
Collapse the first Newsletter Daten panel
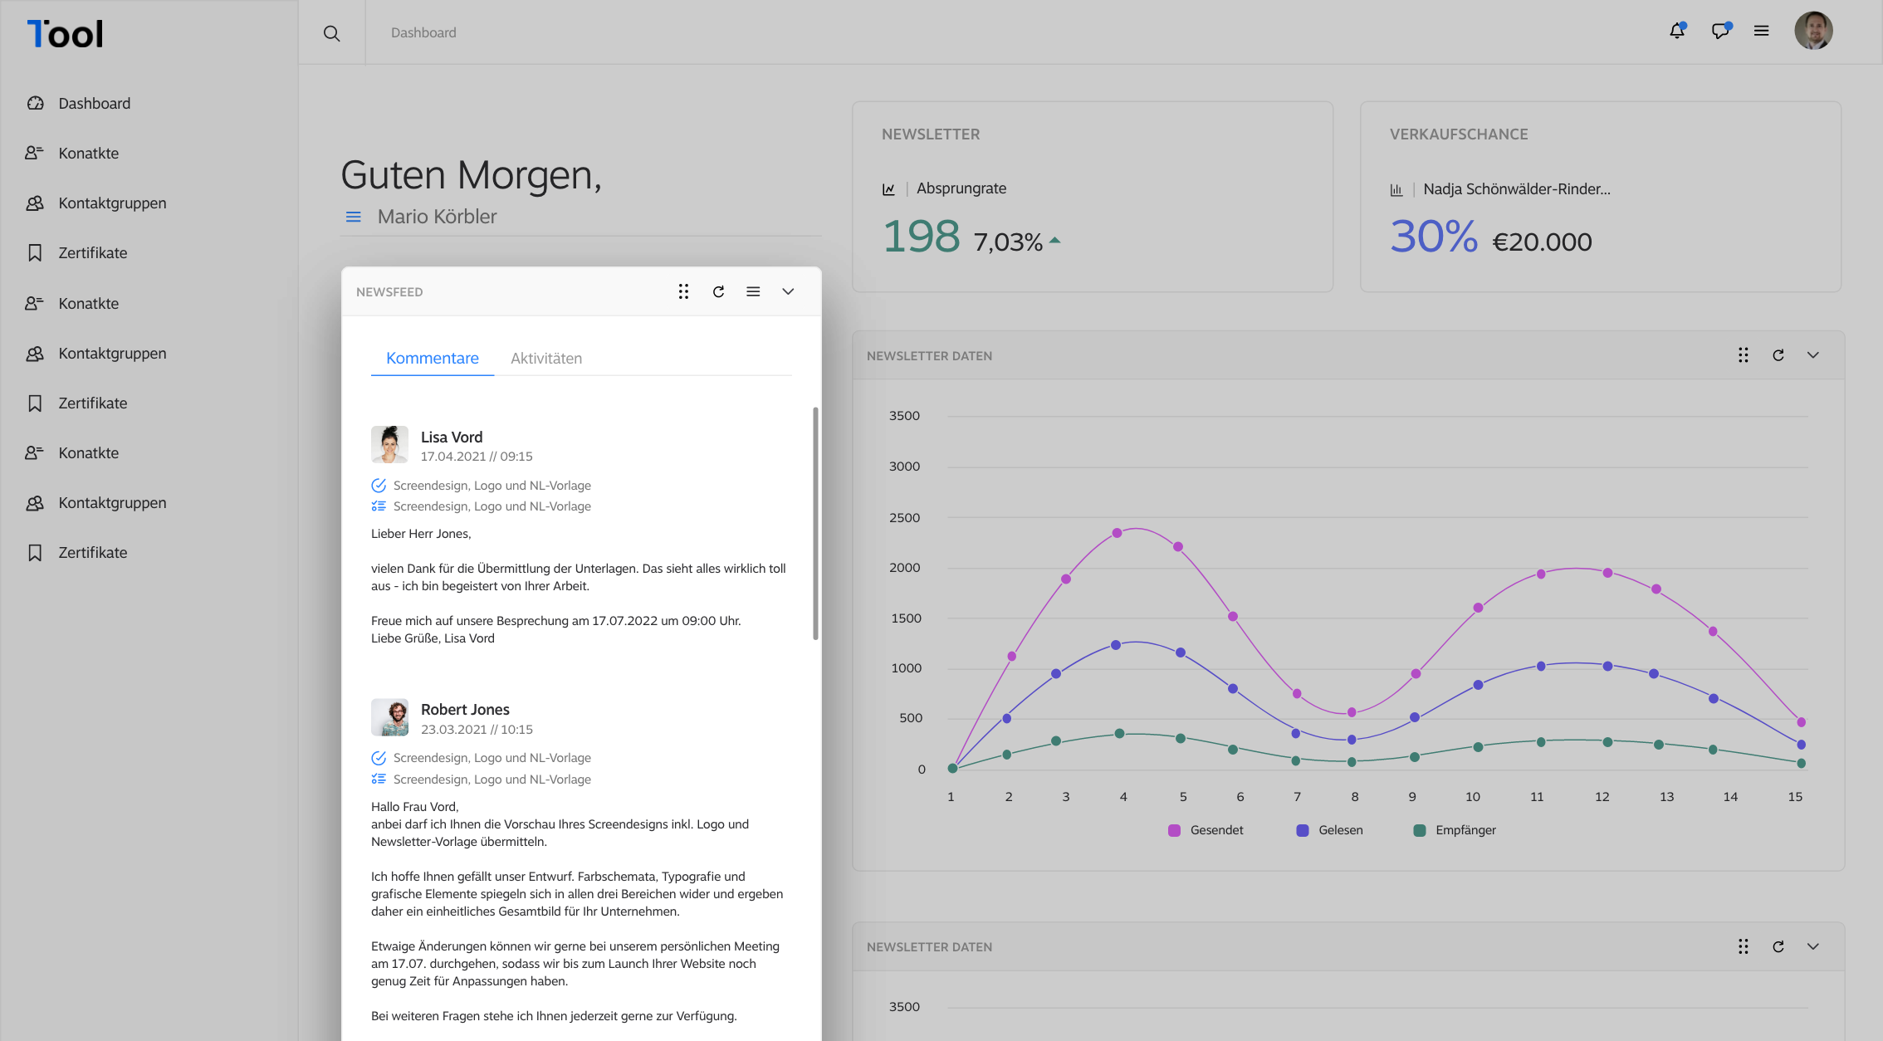click(1813, 355)
